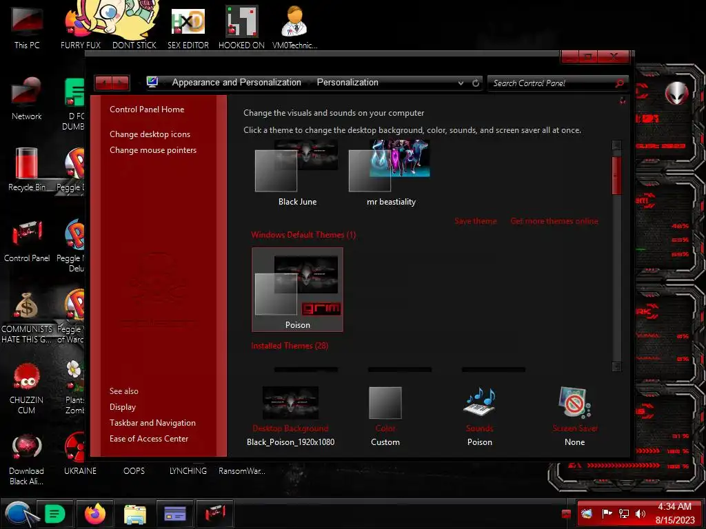The width and height of the screenshot is (706, 529).
Task: Open the HOOKED ON desktop shortcut
Action: tap(241, 28)
